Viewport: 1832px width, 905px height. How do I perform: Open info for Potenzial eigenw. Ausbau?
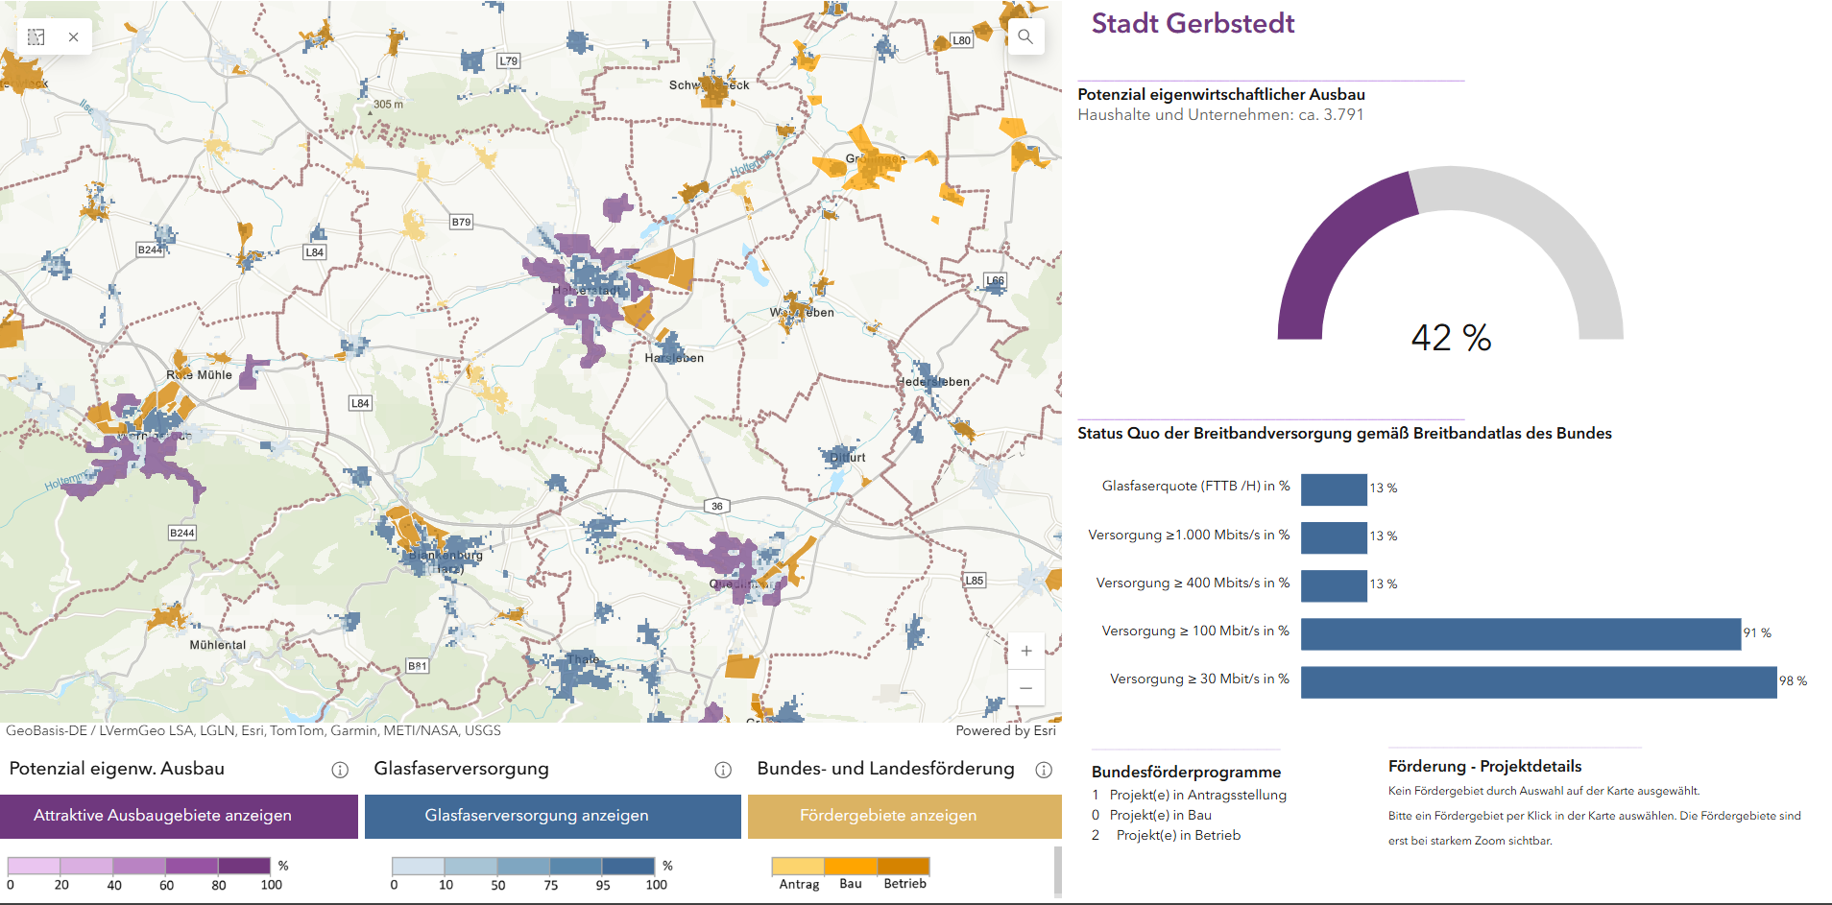[340, 770]
